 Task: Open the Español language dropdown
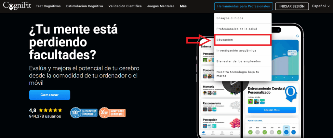click(321, 6)
